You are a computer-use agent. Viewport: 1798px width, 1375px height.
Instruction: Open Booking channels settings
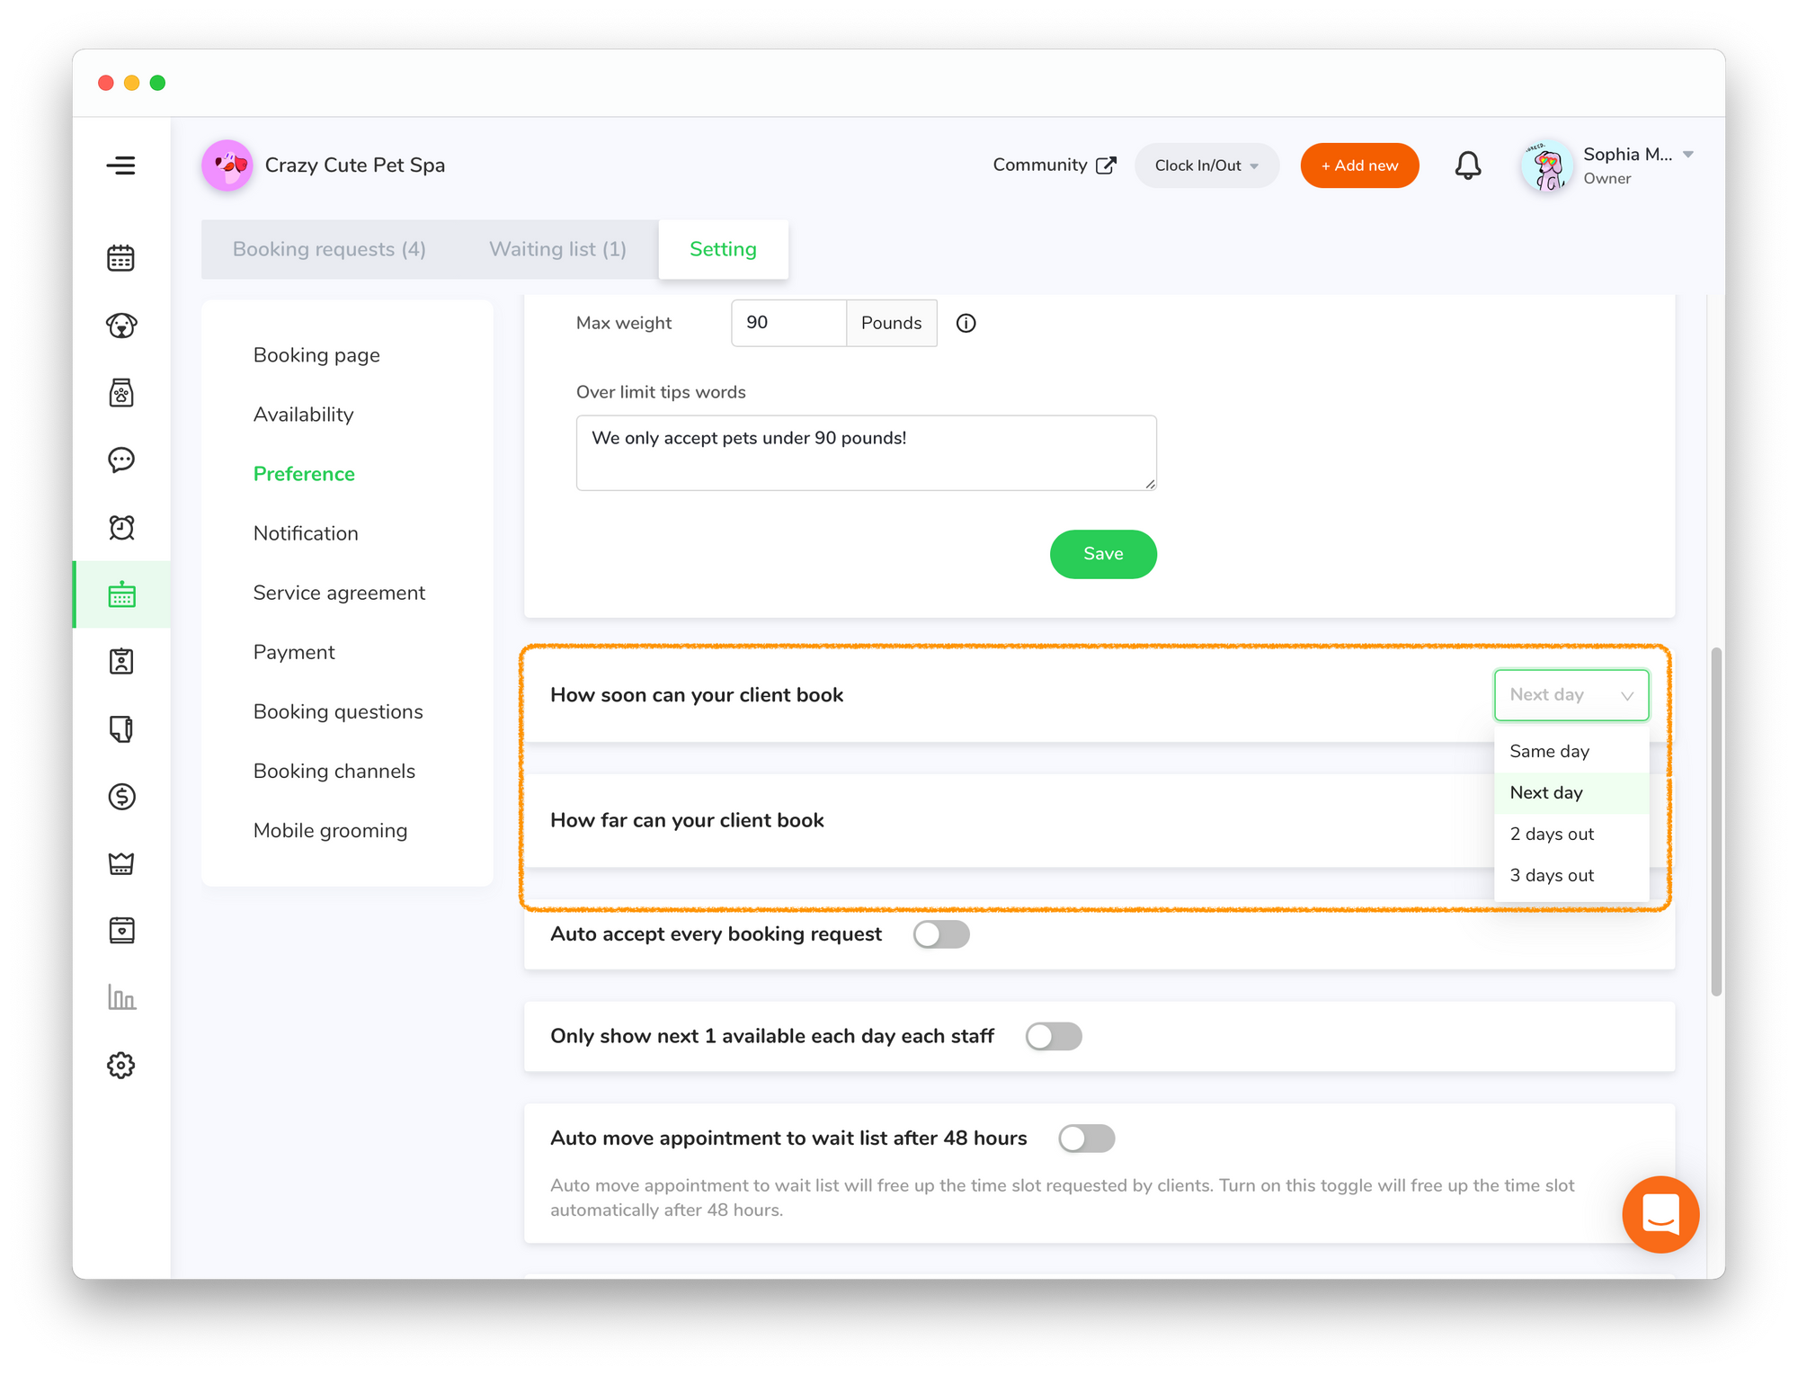click(334, 771)
